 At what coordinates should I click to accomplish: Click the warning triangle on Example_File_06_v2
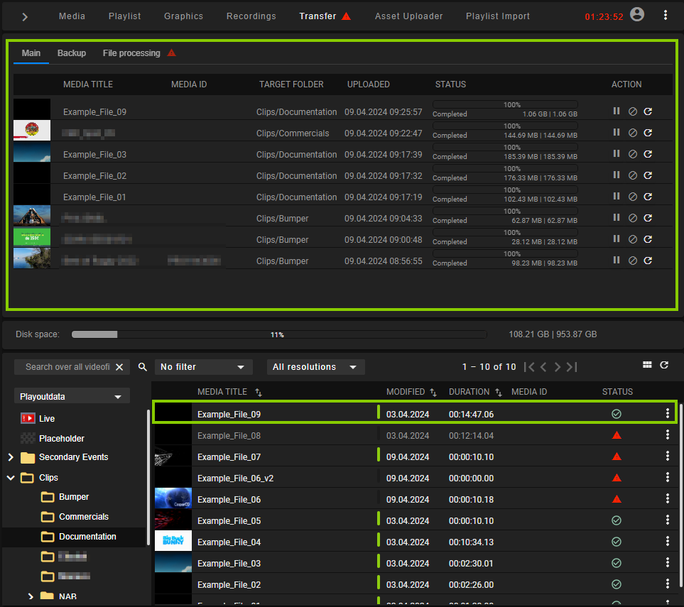click(617, 477)
